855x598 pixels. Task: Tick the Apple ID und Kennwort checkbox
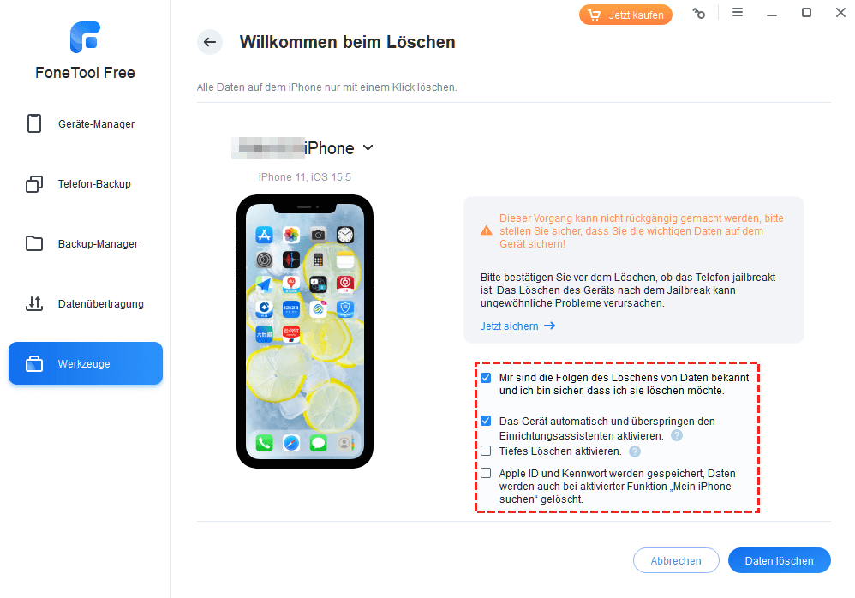click(x=486, y=473)
